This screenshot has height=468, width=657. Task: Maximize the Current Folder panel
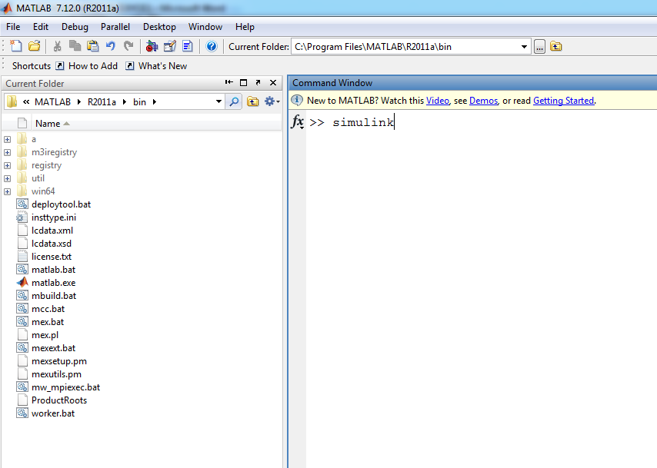(x=243, y=82)
